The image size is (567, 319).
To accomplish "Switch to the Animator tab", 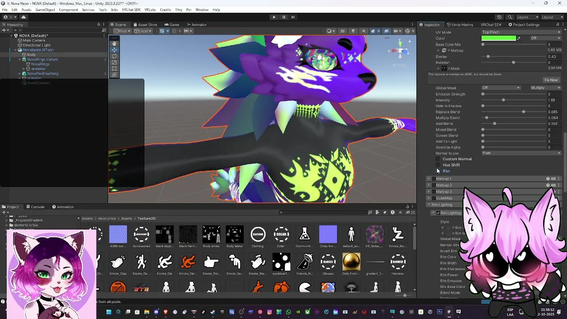I will pos(196,25).
